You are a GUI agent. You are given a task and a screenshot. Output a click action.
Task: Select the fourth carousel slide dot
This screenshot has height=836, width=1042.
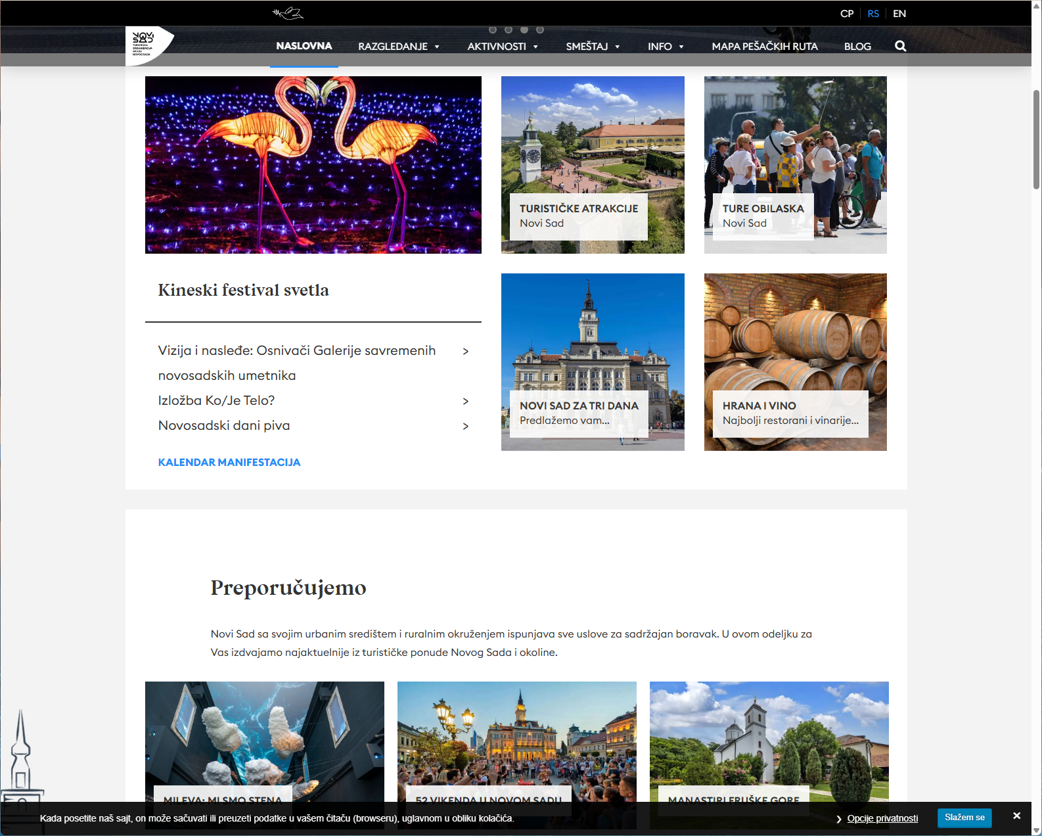tap(540, 30)
